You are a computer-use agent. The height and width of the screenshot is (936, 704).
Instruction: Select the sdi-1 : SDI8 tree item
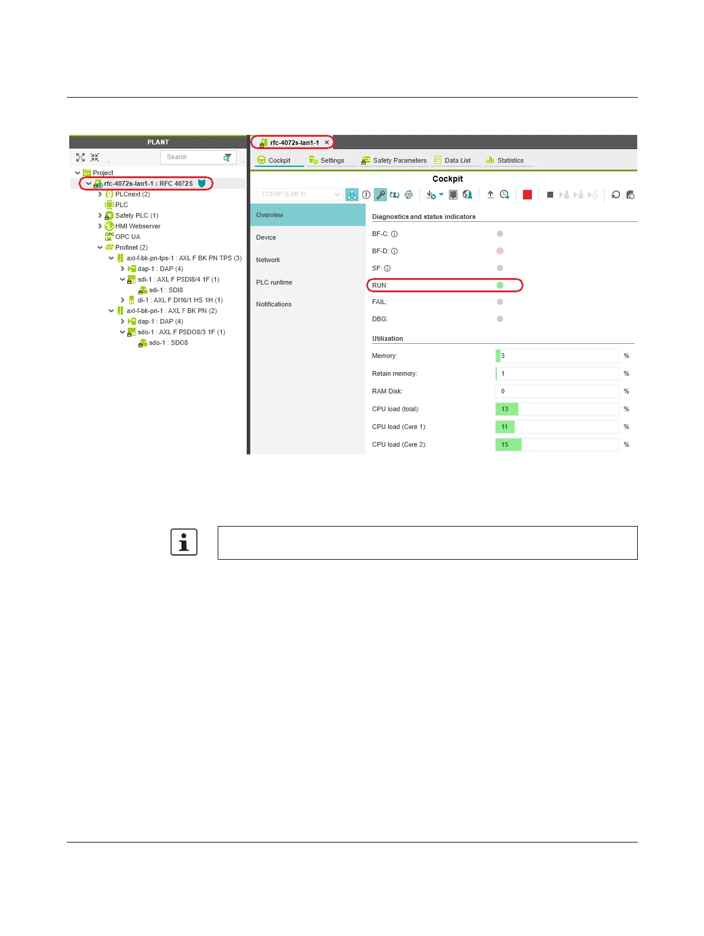click(161, 290)
